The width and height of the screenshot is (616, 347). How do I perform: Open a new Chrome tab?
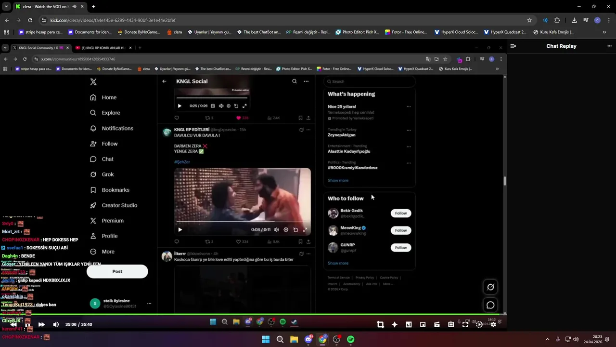tap(93, 7)
